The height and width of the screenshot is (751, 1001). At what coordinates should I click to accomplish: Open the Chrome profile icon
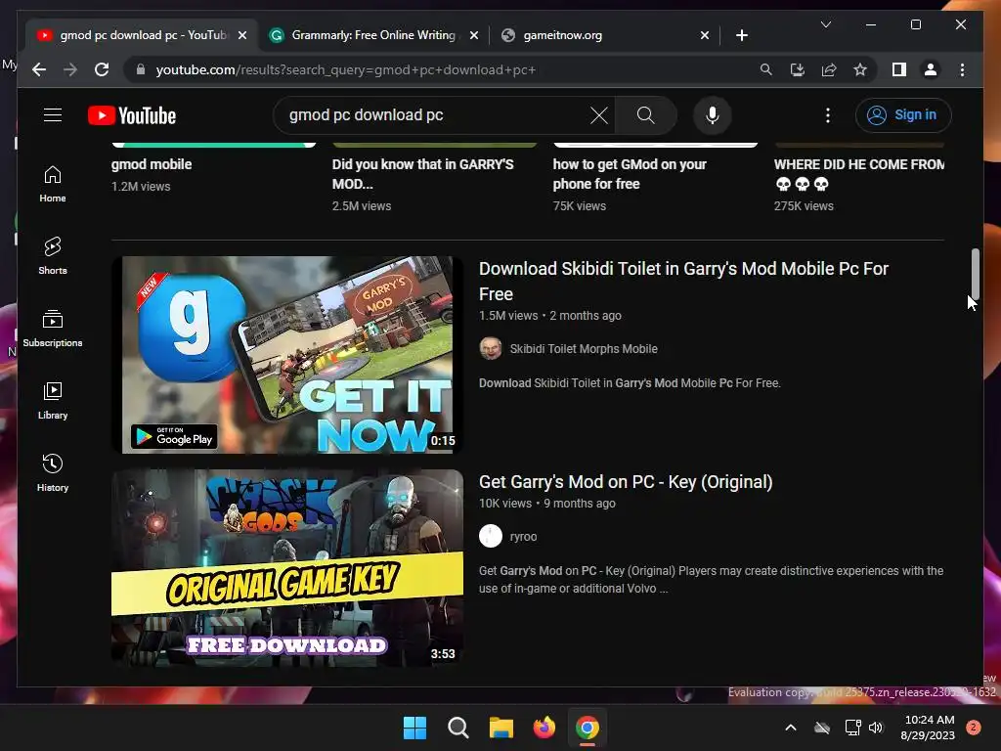pos(931,69)
